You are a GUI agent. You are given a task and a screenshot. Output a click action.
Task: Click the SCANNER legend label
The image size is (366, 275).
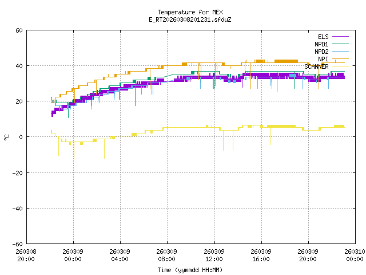316,66
